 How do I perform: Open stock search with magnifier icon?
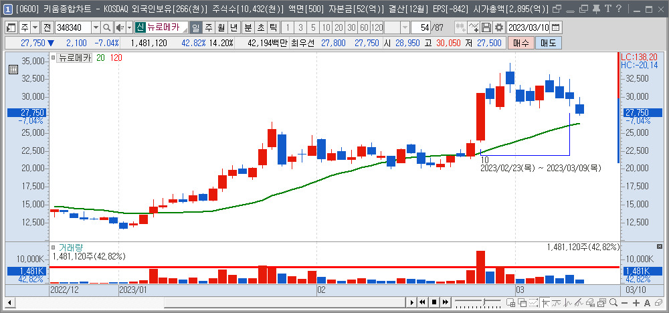pyautogui.click(x=106, y=27)
